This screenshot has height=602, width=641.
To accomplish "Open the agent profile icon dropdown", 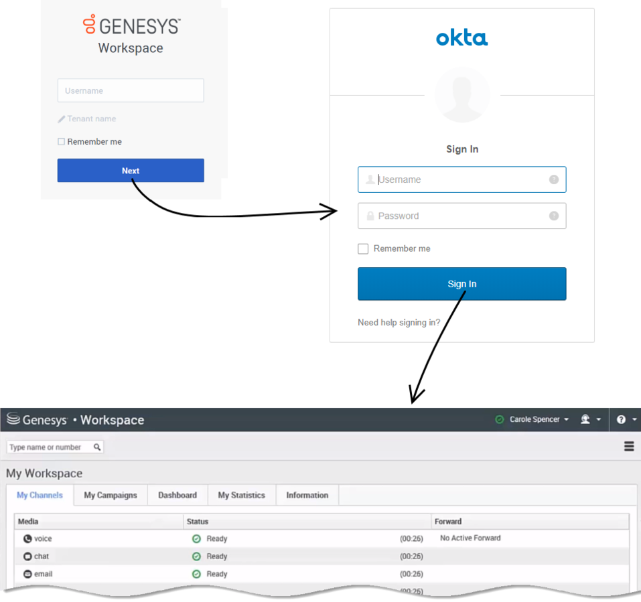I will point(590,420).
